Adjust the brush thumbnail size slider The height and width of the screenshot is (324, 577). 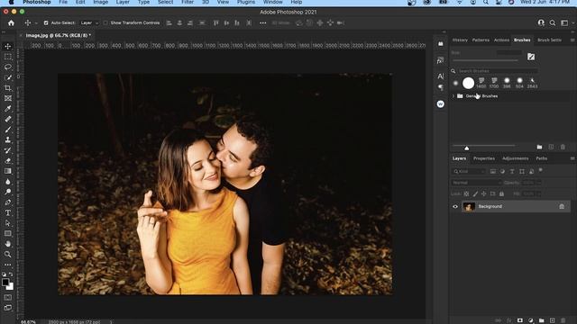click(467, 148)
